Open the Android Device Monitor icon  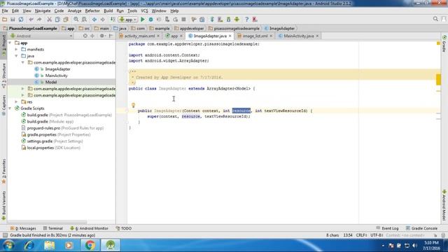click(237, 20)
